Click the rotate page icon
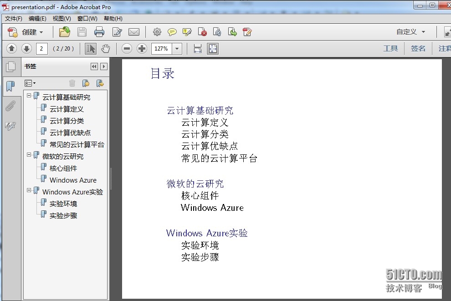451x301 pixels. (x=217, y=32)
